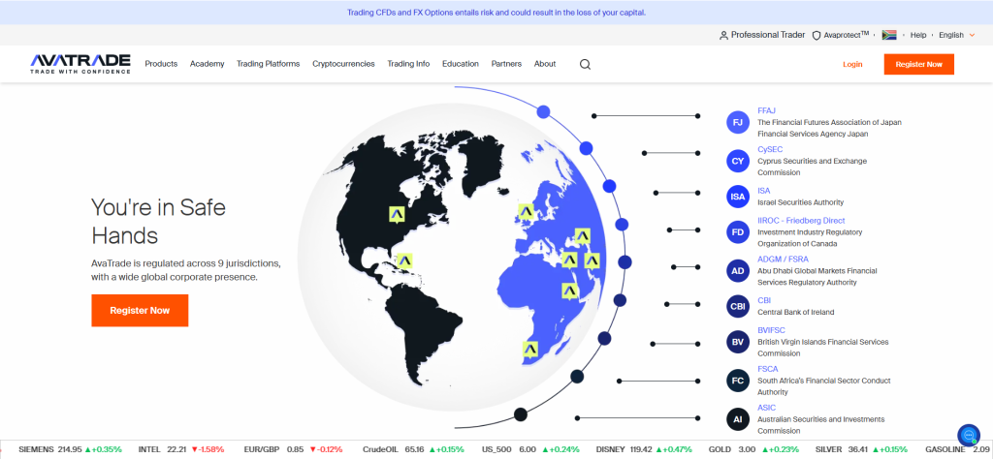Viewport: 993px width, 459px height.
Task: Click the AvaTrade logo
Action: tap(80, 64)
